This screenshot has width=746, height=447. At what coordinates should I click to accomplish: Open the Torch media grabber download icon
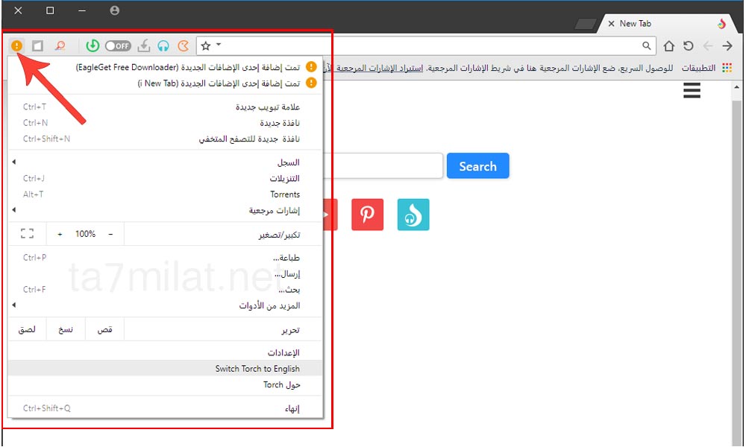[144, 45]
